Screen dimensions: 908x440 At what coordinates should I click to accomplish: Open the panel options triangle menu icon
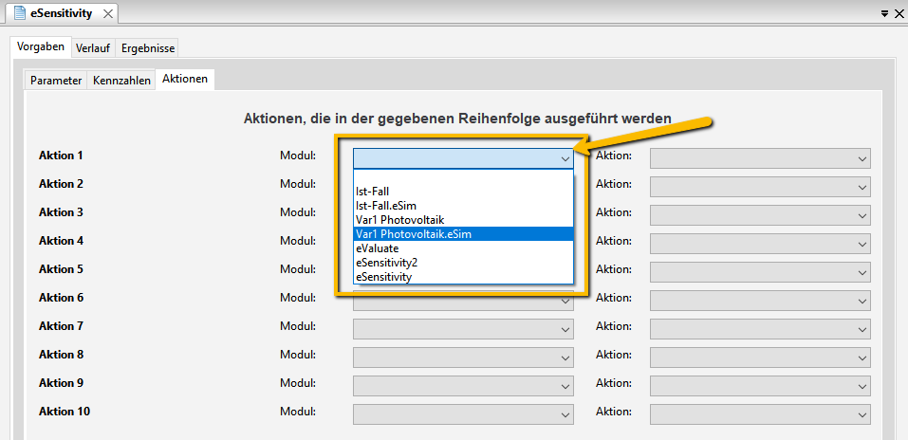coord(884,14)
